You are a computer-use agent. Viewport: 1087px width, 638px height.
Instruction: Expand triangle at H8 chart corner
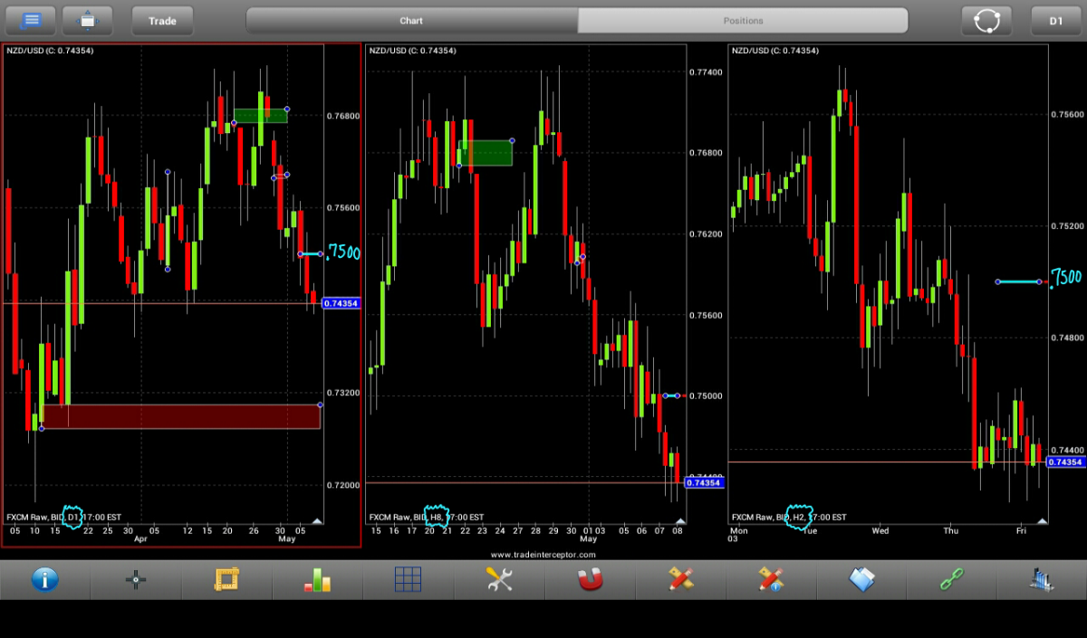pos(679,520)
